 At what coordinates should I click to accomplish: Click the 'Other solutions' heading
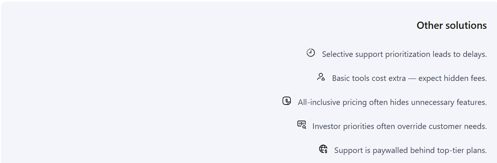(452, 25)
